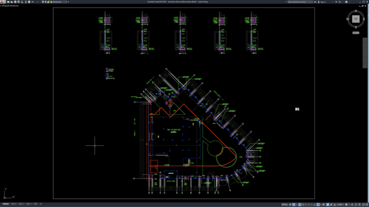Click the MODEL space status button
Screen dimensions: 369x207
coord(284,205)
